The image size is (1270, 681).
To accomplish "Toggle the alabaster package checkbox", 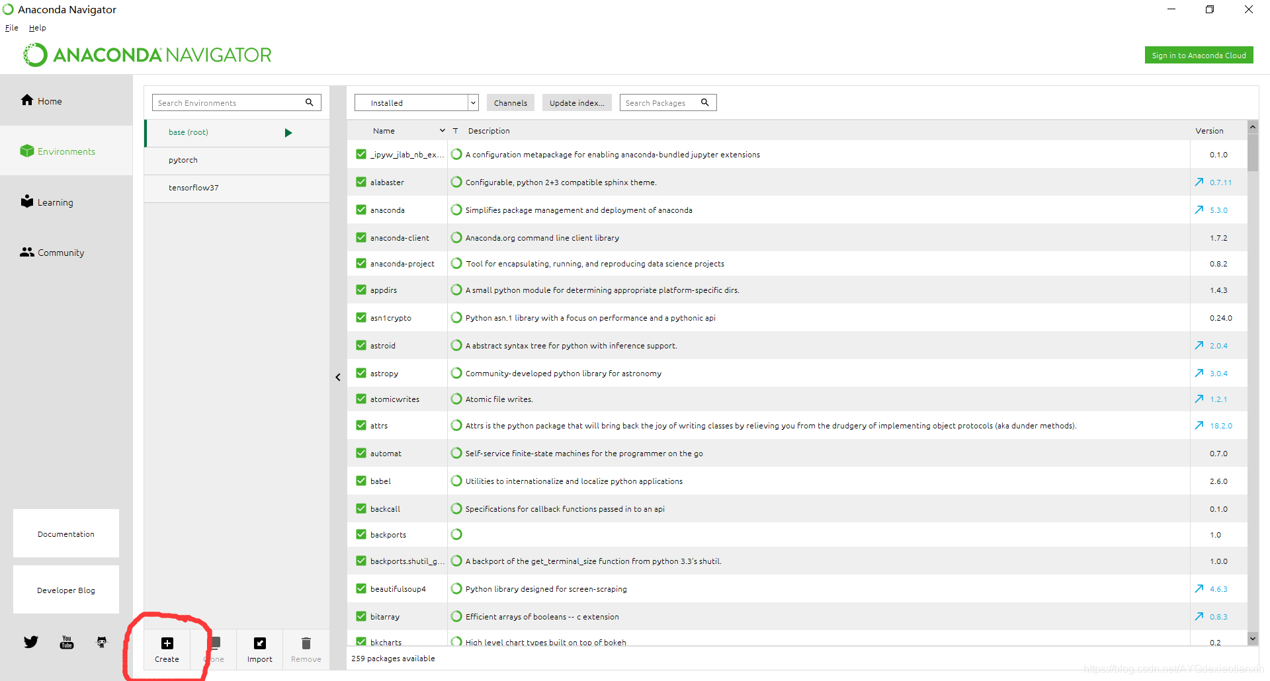I will click(361, 182).
